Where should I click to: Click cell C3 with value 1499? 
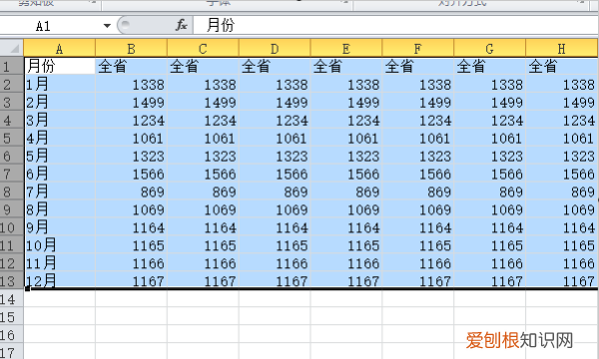pos(203,103)
